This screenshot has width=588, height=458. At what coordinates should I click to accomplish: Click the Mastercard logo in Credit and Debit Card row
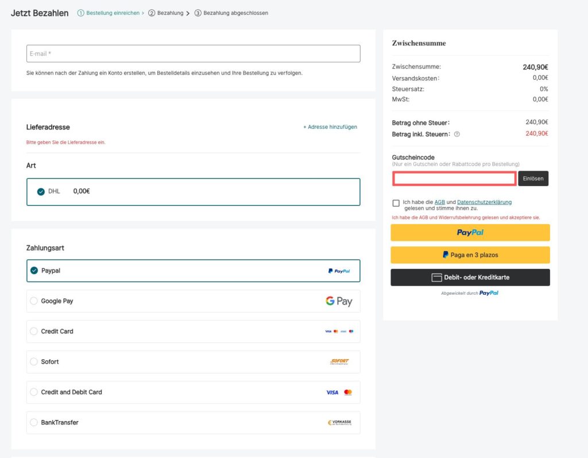click(x=348, y=392)
